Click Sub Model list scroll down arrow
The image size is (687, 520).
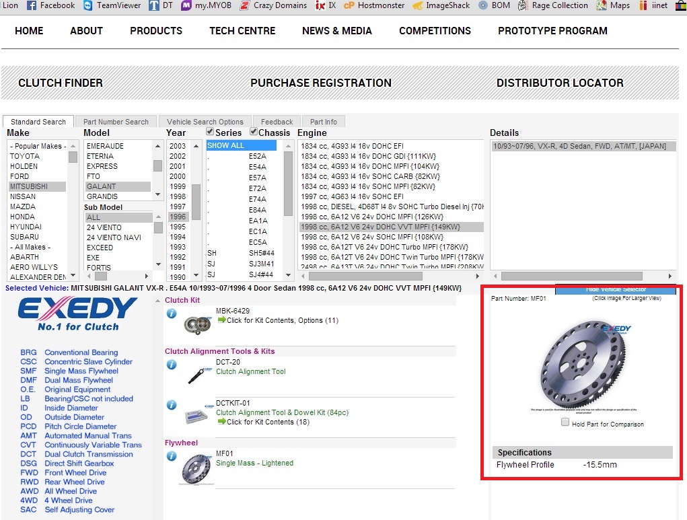158,264
